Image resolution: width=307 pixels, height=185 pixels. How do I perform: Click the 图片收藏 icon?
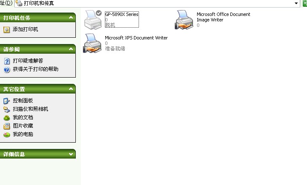pos(7,126)
